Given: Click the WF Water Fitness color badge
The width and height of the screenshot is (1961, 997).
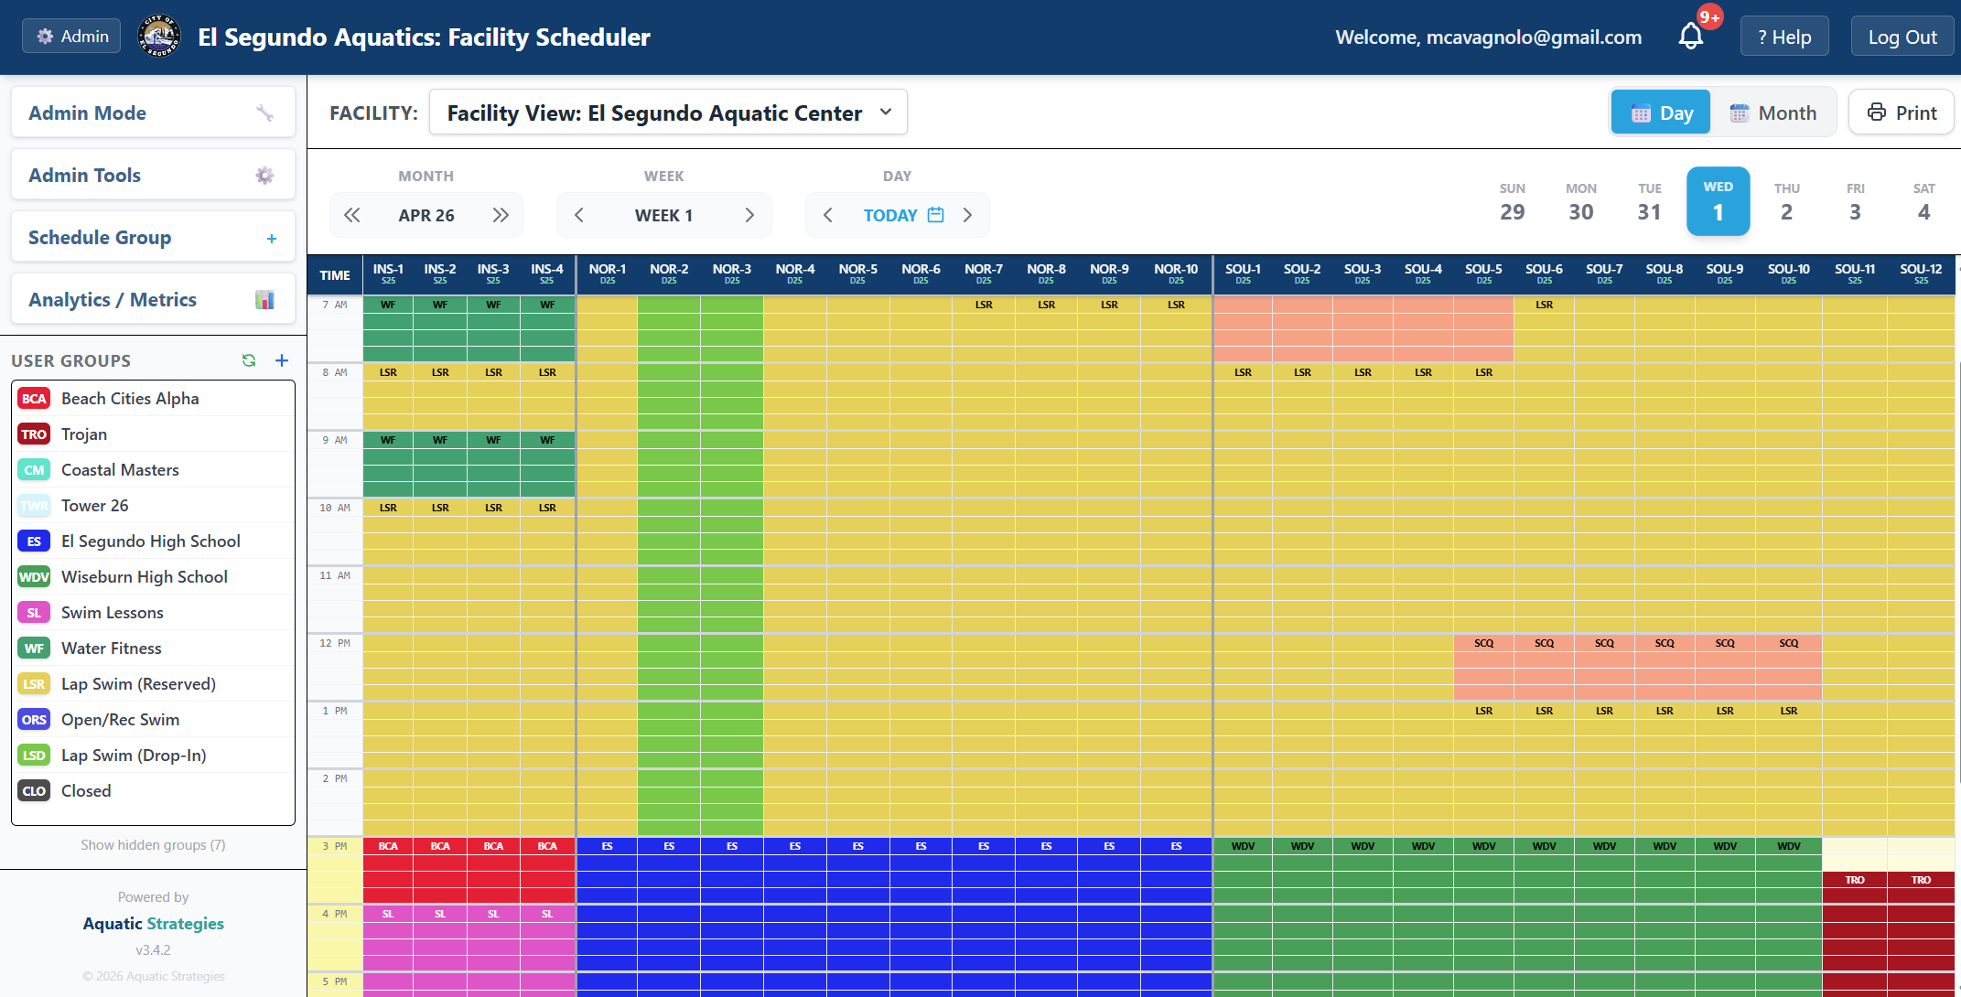Looking at the screenshot, I should point(34,648).
